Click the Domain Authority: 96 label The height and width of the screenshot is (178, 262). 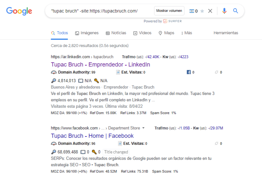(77, 143)
